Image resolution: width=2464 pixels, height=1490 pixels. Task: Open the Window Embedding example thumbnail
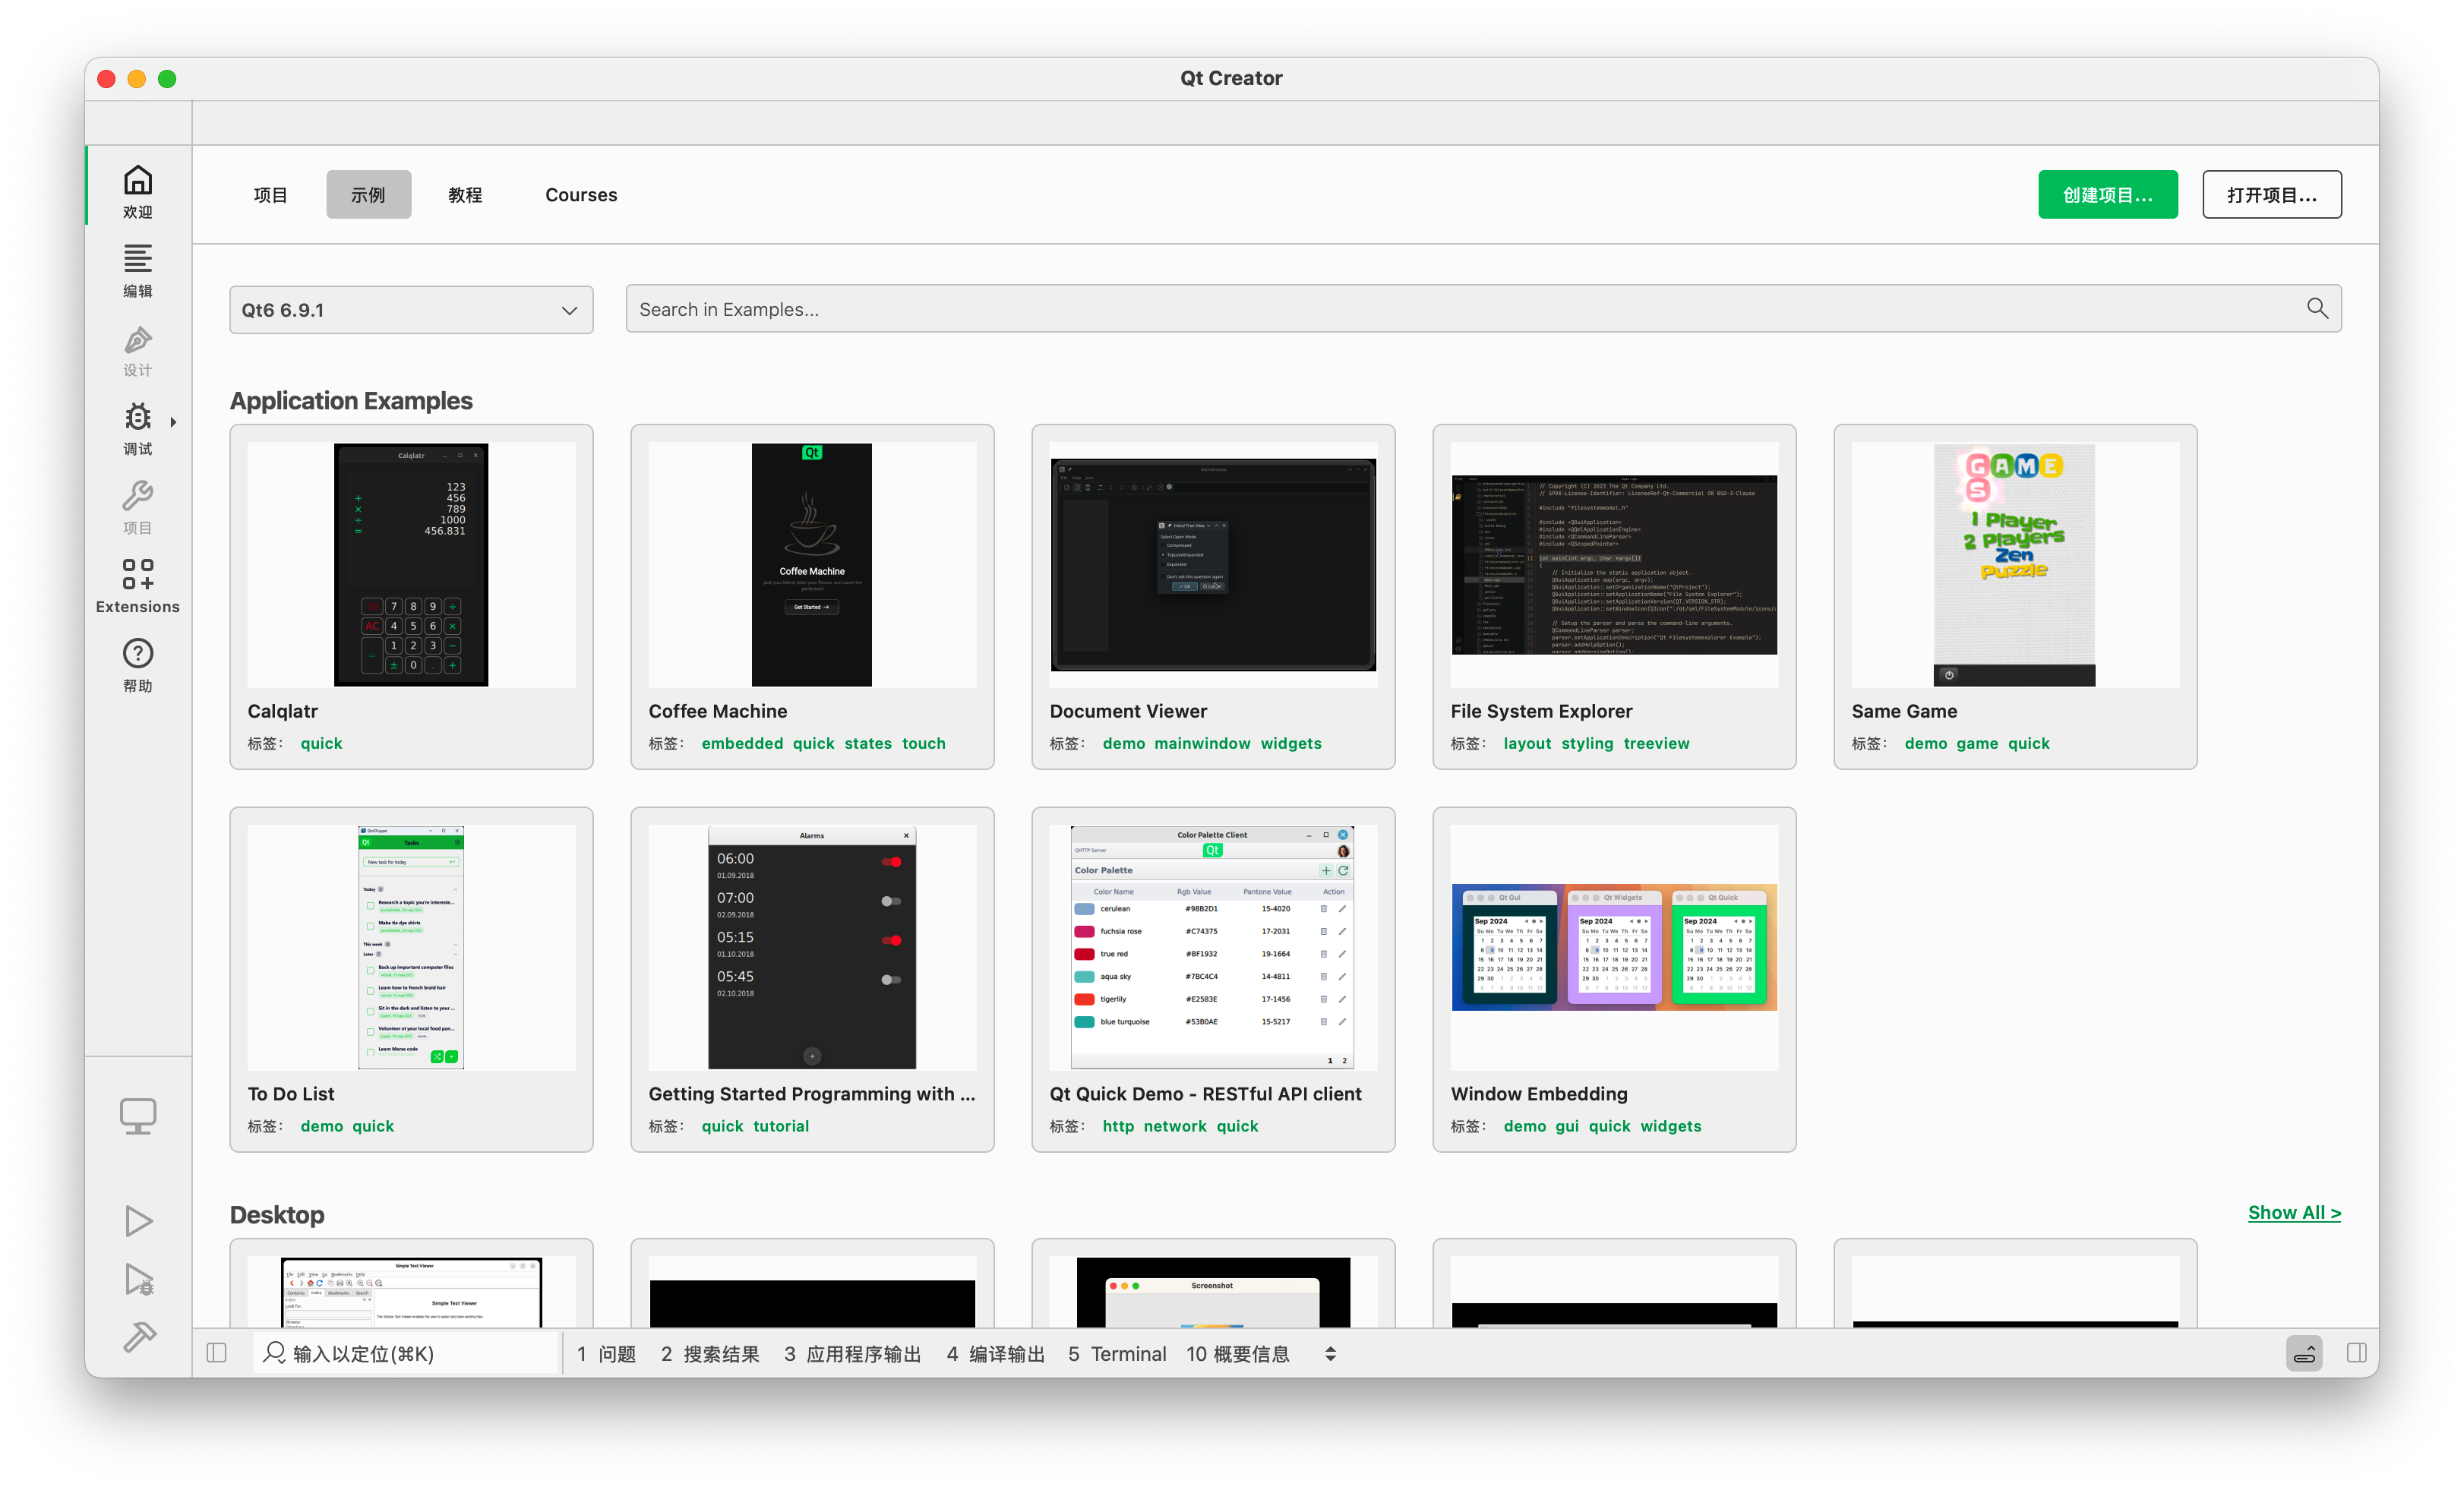(x=1614, y=948)
